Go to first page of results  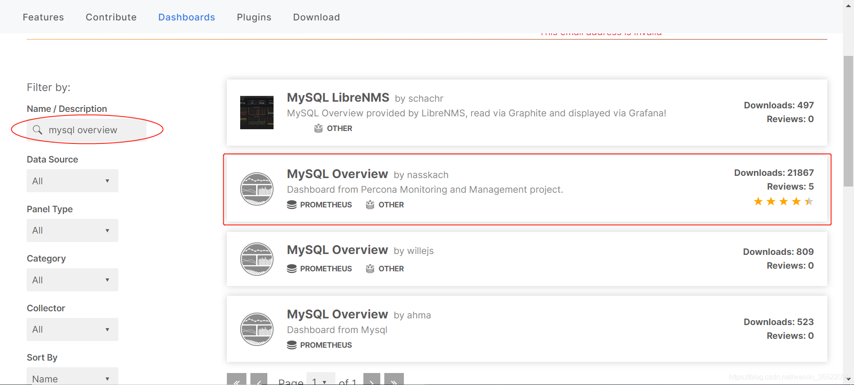pyautogui.click(x=237, y=379)
